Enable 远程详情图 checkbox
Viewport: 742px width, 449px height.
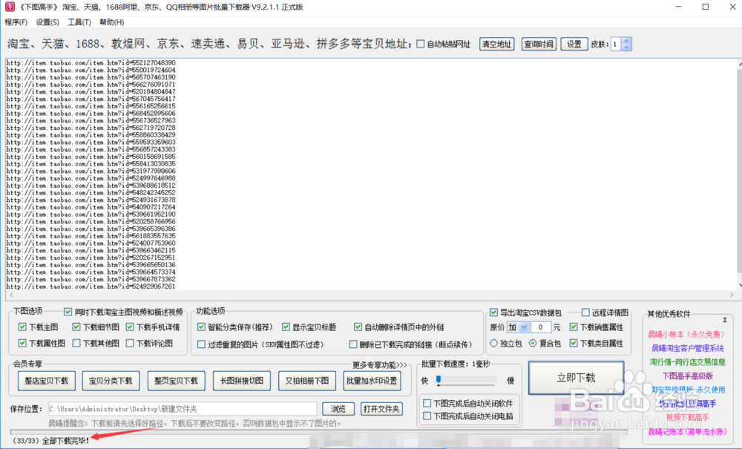[x=585, y=312]
